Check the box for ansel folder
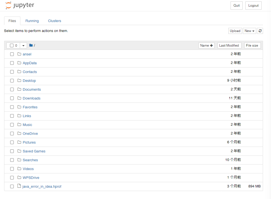The height and width of the screenshot is (199, 271). (x=12, y=54)
